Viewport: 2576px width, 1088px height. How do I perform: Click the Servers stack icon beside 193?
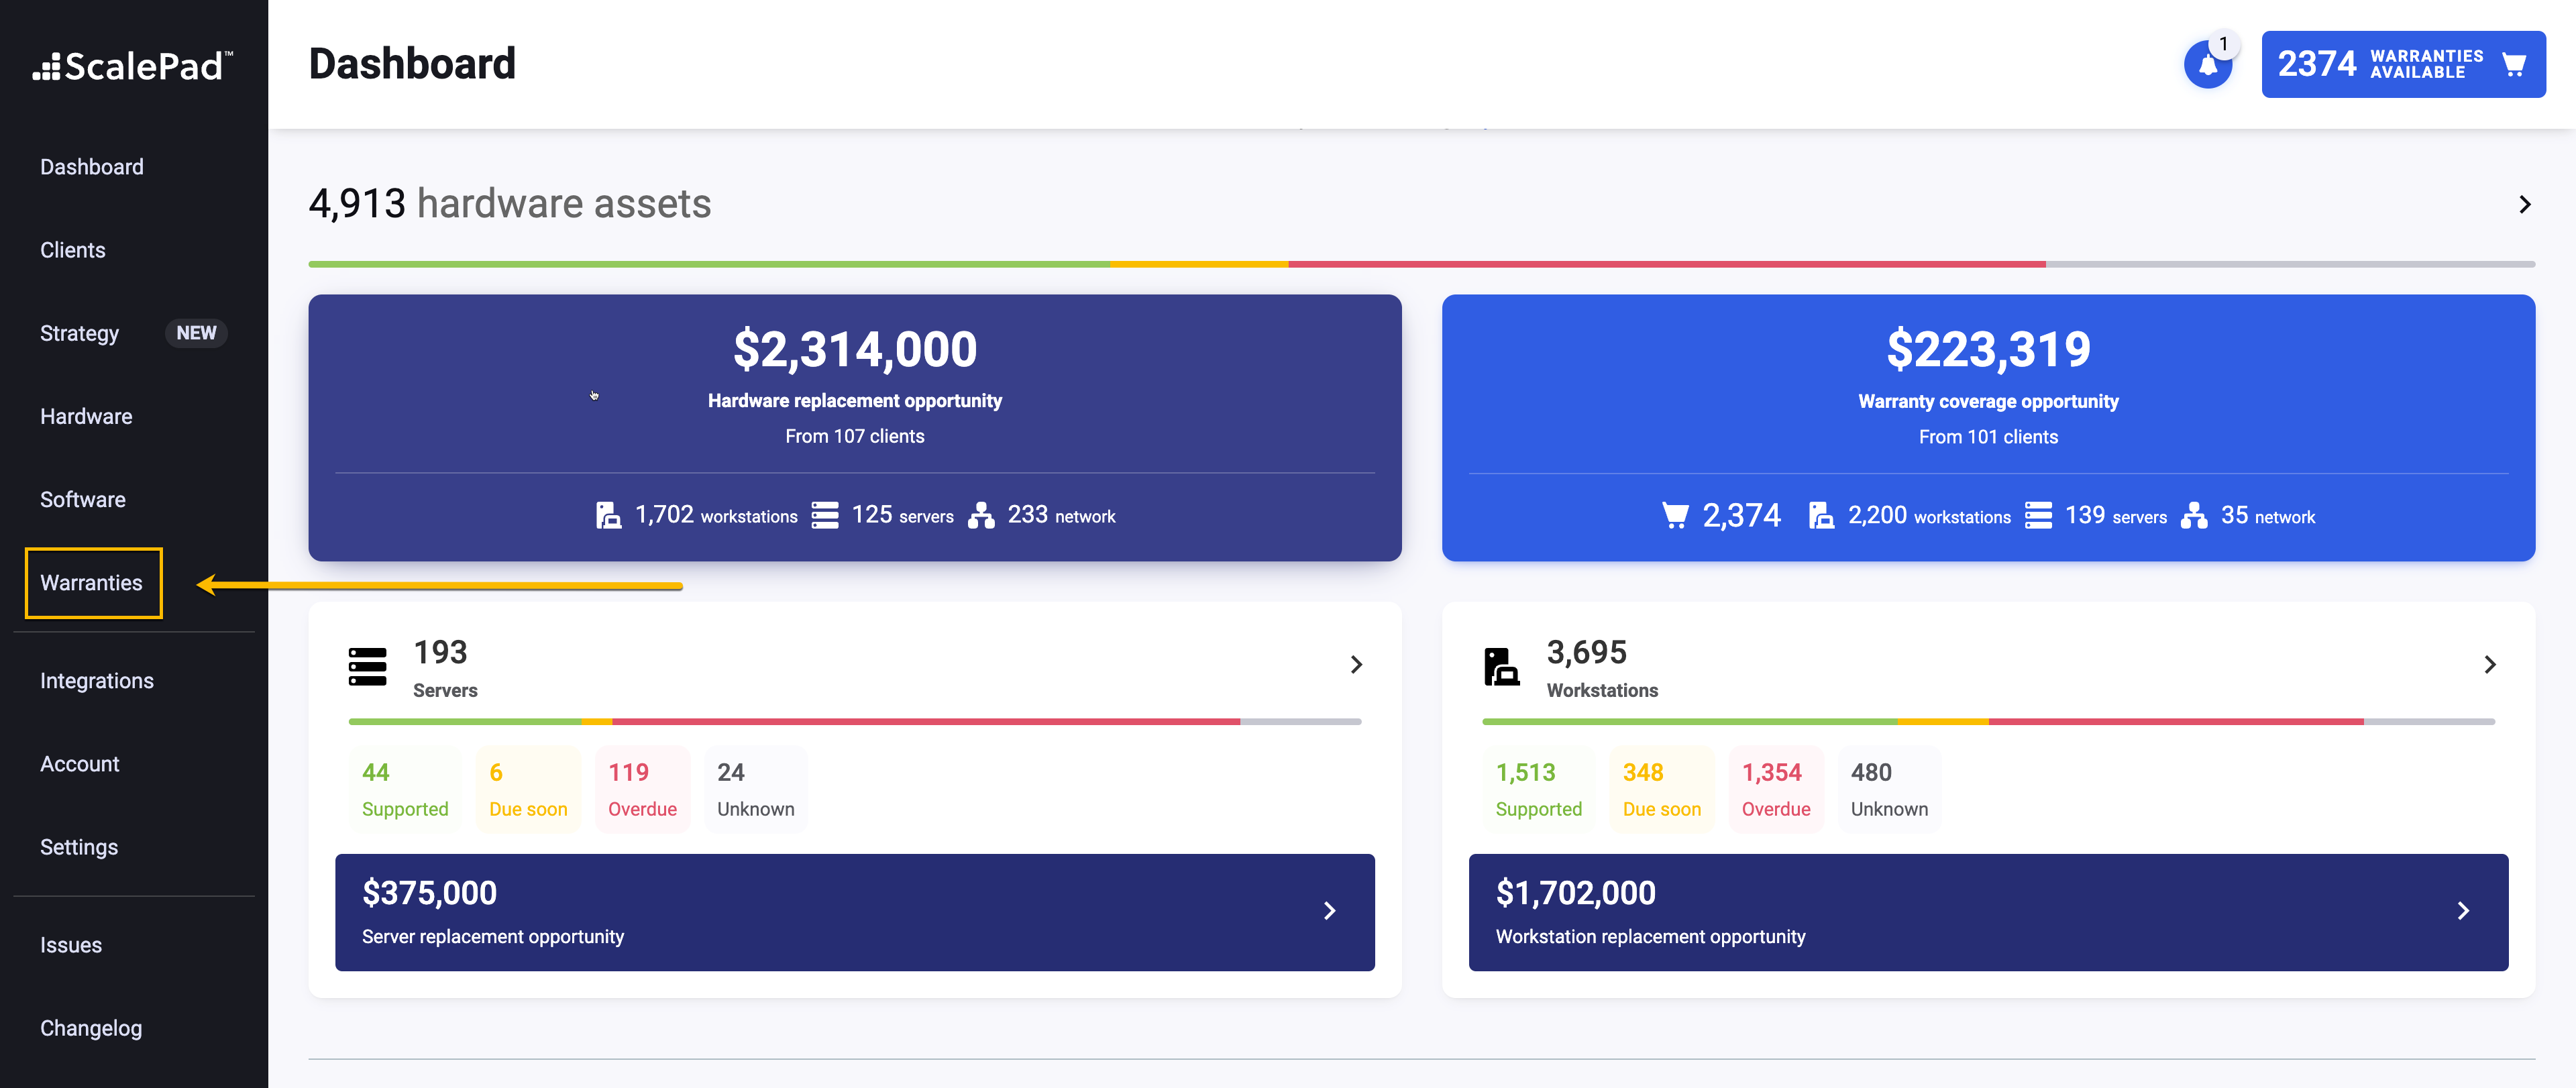pyautogui.click(x=367, y=666)
